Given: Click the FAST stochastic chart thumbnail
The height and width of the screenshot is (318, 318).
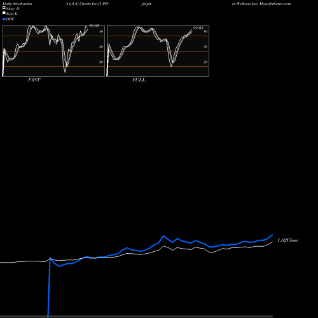Looking at the screenshot, I should 53,51.
